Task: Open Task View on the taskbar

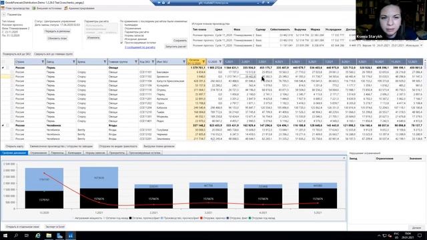Action: click(27, 235)
